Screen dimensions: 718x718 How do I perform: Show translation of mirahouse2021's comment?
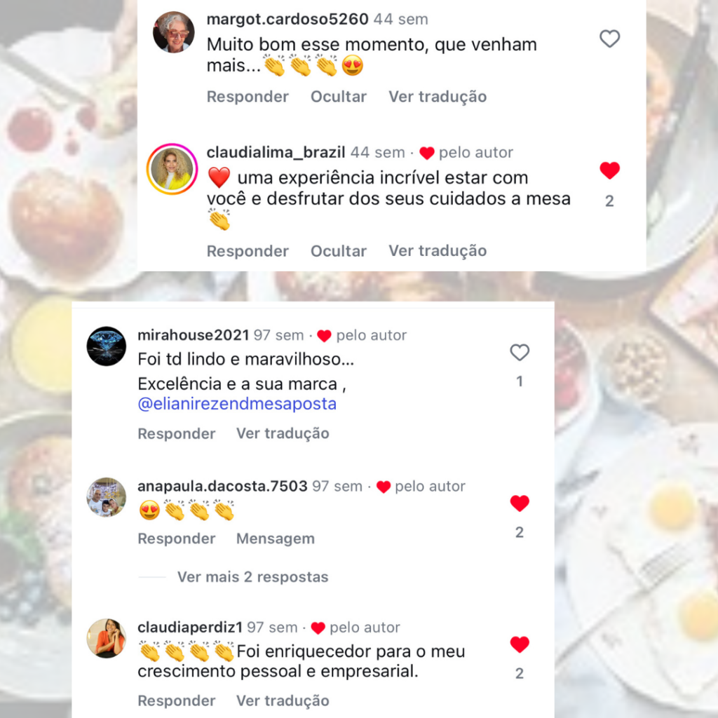283,433
